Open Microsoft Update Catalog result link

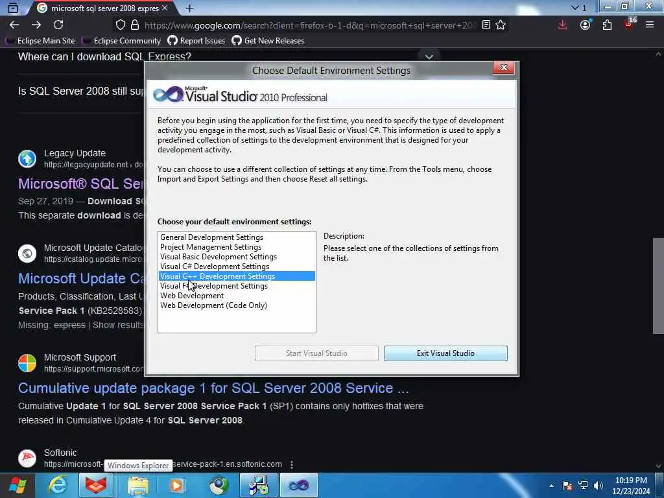(x=81, y=278)
